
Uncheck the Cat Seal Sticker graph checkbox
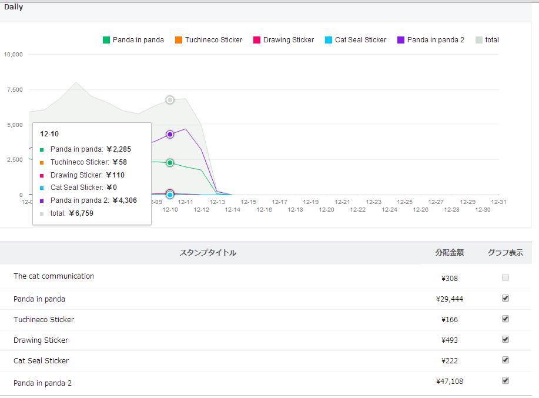505,360
